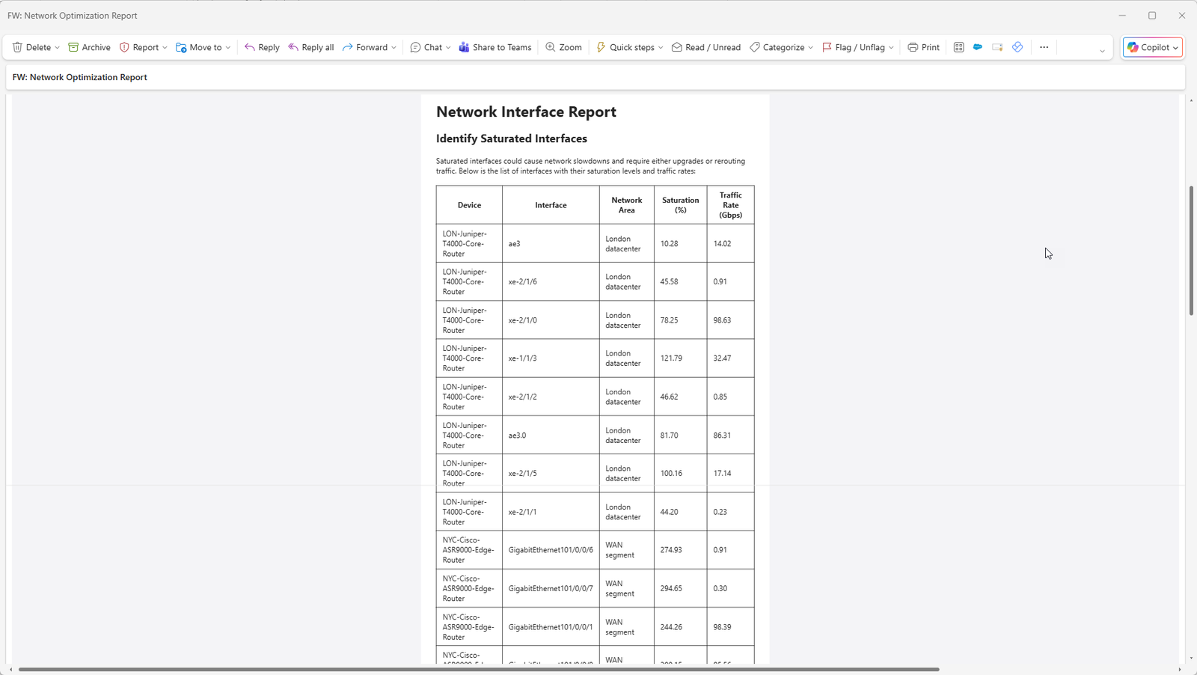Expand the Categorize dropdown arrow

coord(810,47)
